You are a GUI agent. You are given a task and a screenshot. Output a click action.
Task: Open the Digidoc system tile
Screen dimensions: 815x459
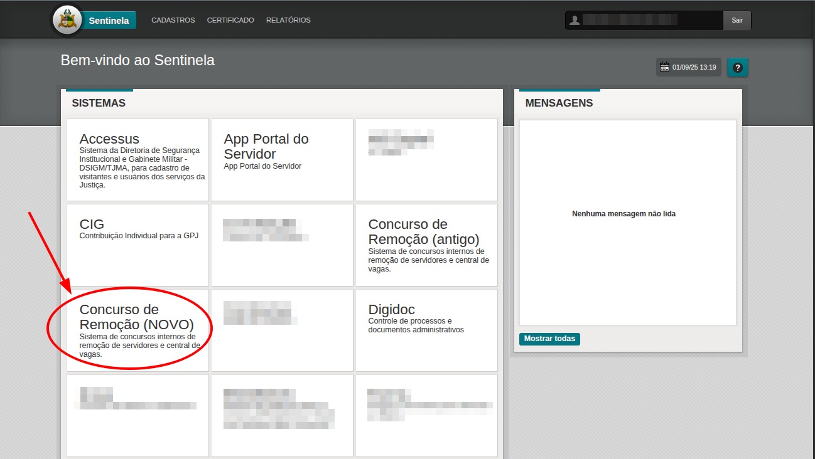(426, 330)
